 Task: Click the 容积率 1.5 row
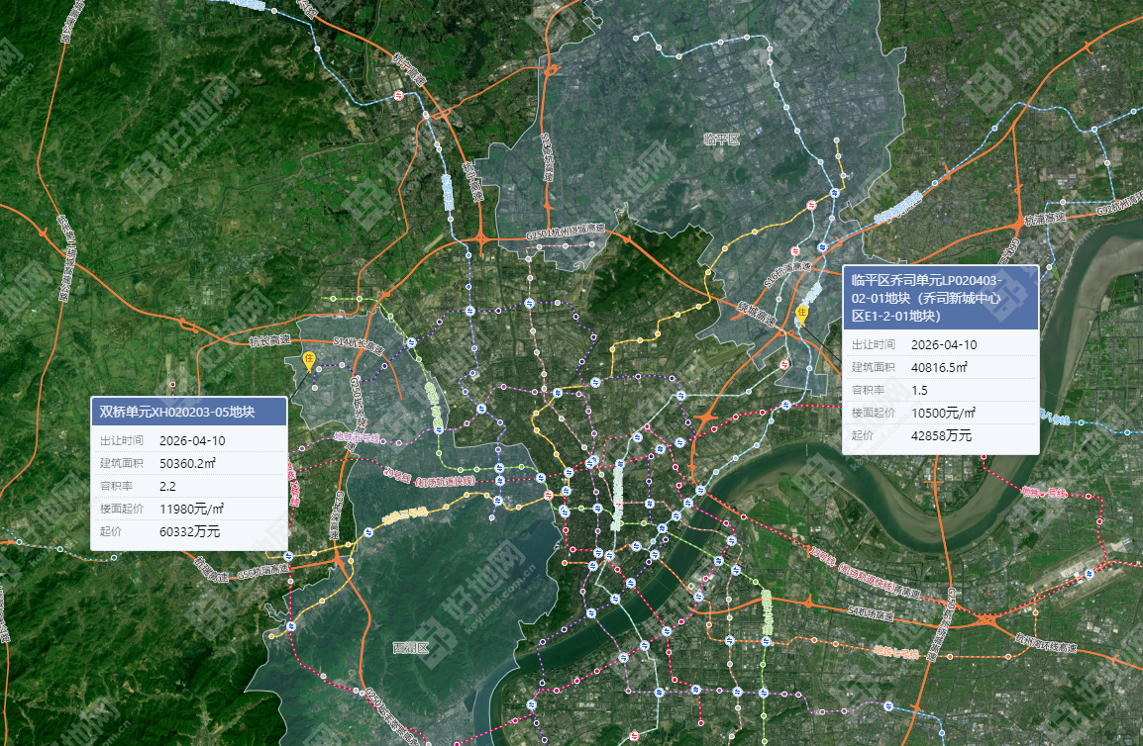(x=939, y=390)
